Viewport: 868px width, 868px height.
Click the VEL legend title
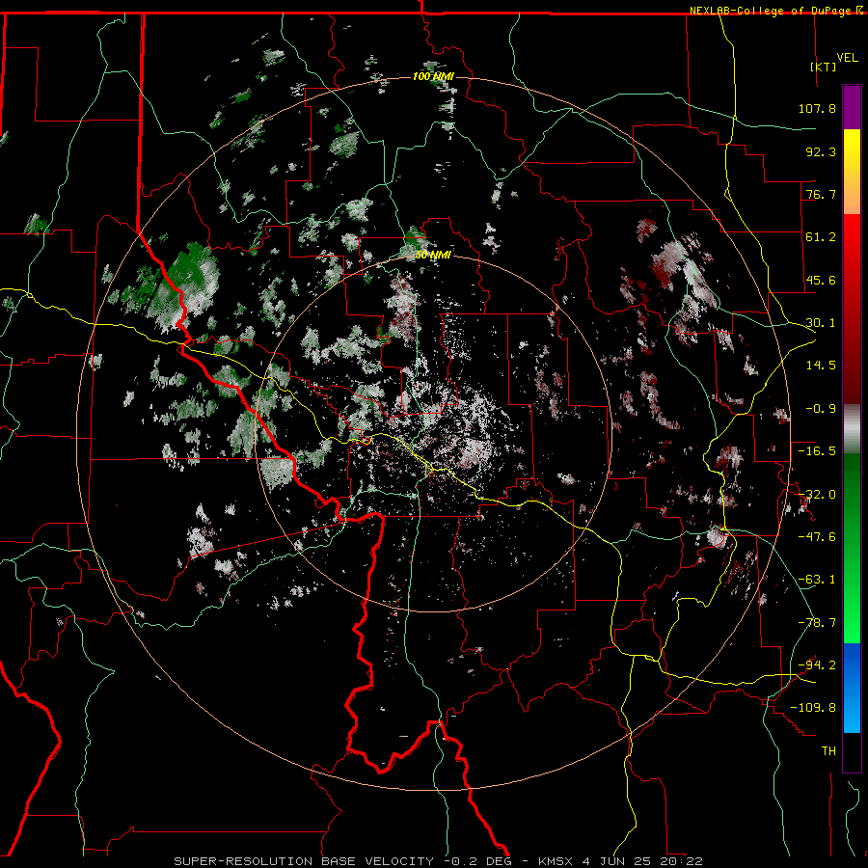click(847, 58)
